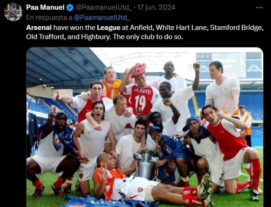Viewport: 271px width, 207px height.
Task: Click the stadium scoreboard in the photo
Action: 229,65
